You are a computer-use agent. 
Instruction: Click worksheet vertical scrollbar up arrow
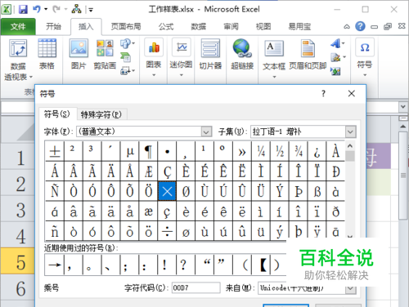pyautogui.click(x=403, y=127)
